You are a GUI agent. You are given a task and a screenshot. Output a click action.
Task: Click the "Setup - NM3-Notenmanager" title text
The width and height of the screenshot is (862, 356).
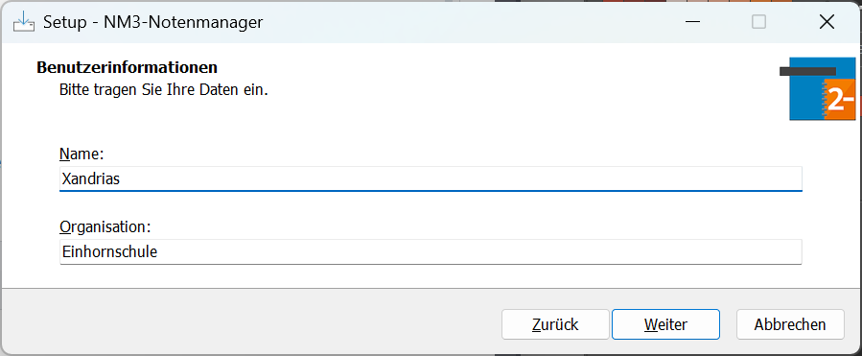coord(152,22)
